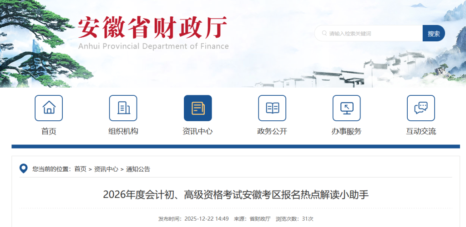
Task: Open the 首页 navigation label
Action: (49, 132)
